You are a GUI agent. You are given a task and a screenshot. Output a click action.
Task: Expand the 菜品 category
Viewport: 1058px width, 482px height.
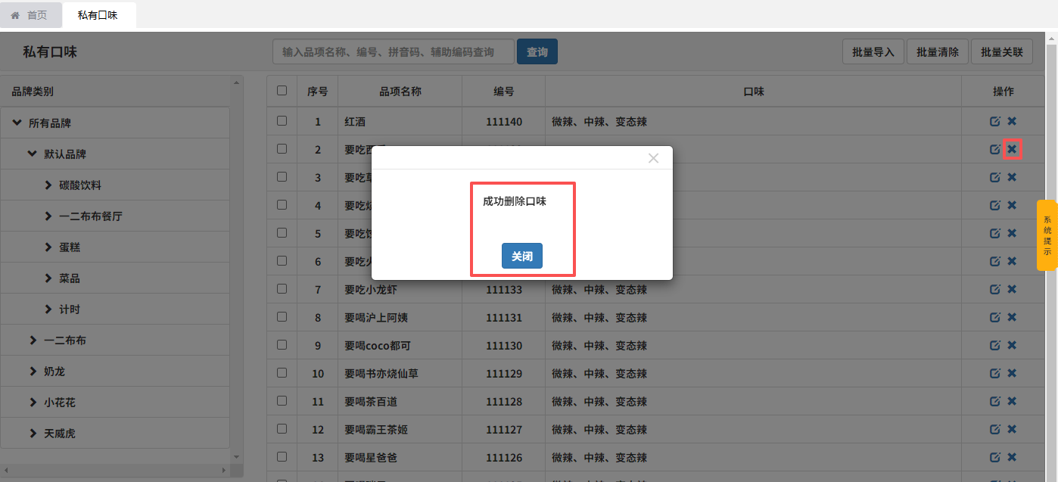48,278
